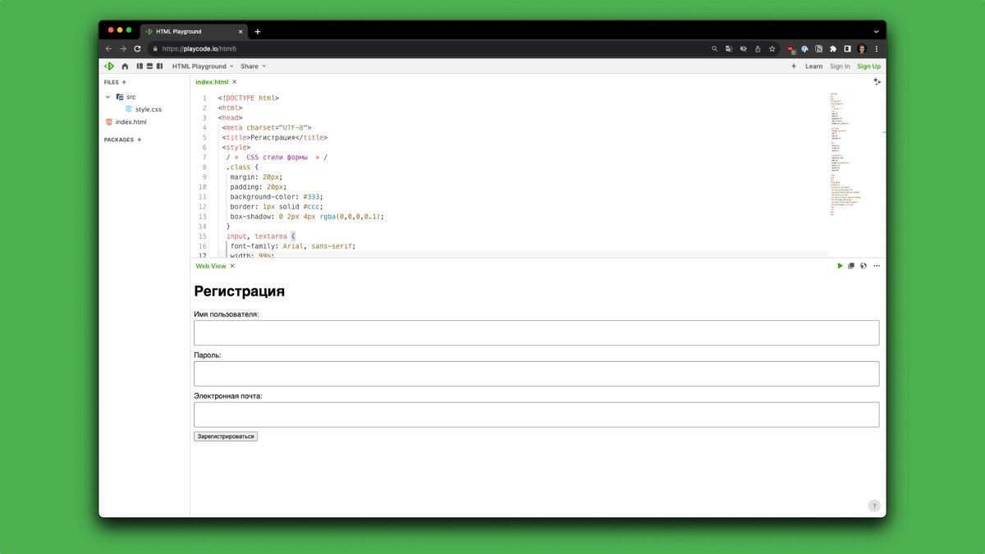Click the Зарегистрироваться button
This screenshot has width=985, height=554.
coord(226,437)
